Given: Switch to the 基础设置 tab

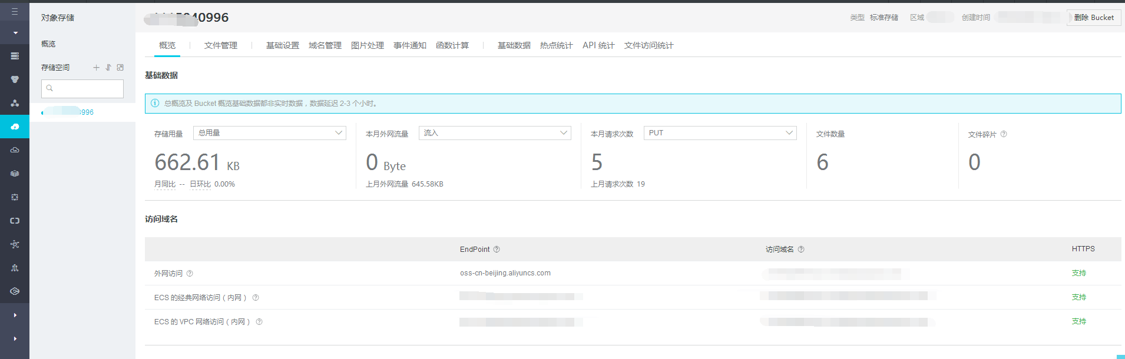Looking at the screenshot, I should point(283,45).
